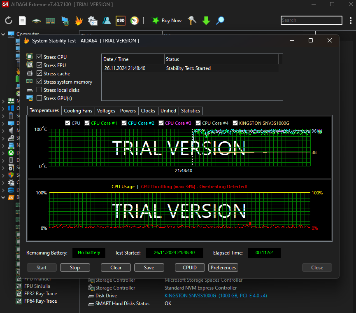Click the green download arrow toolbar icon
The height and width of the screenshot is (313, 356).
[206, 21]
